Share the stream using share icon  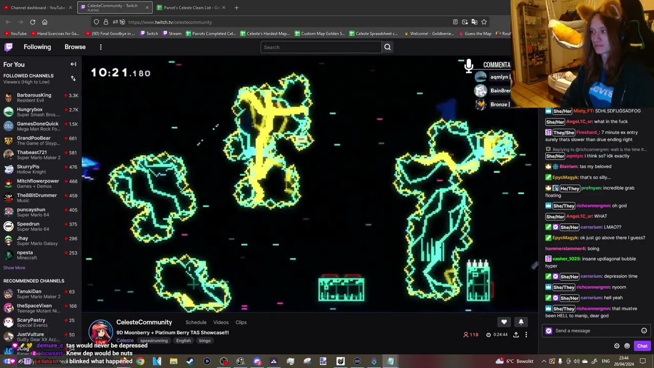516,335
